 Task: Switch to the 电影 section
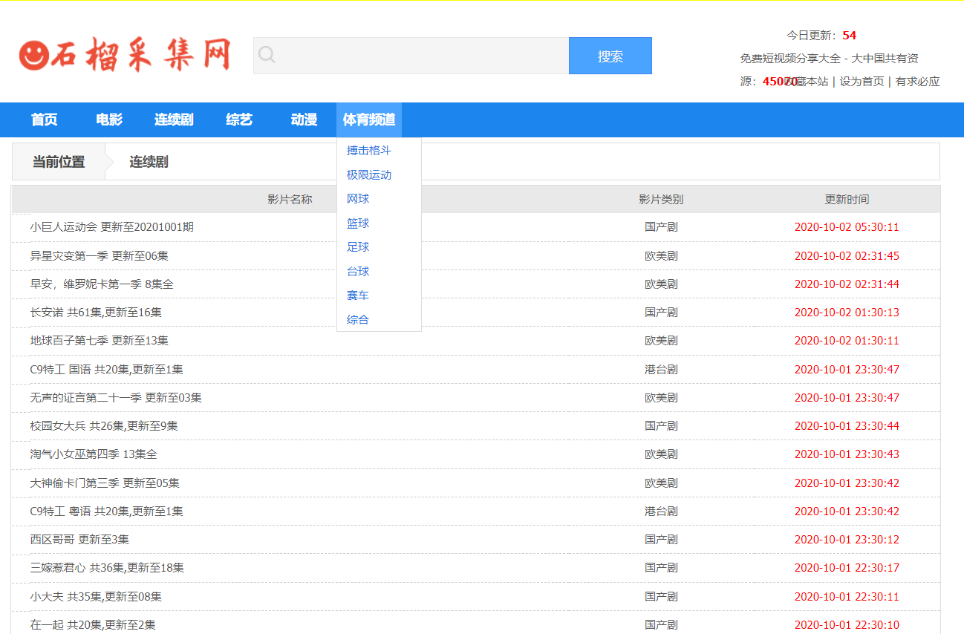click(x=108, y=120)
